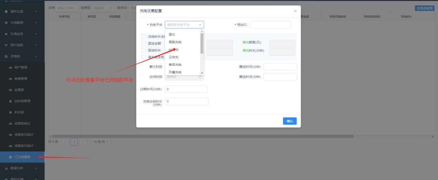The width and height of the screenshot is (438, 180).
Task: Select the 固定金额 radio option
Action: pos(144,43)
